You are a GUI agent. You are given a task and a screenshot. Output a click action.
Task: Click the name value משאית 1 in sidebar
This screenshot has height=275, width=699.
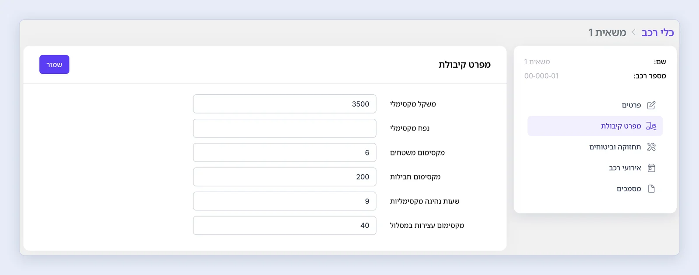[537, 62]
